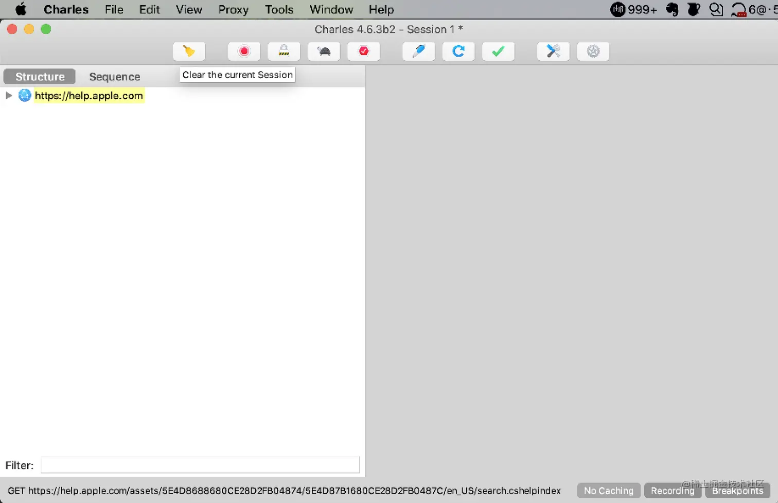778x503 pixels.
Task: Open the Help menu
Action: (381, 9)
